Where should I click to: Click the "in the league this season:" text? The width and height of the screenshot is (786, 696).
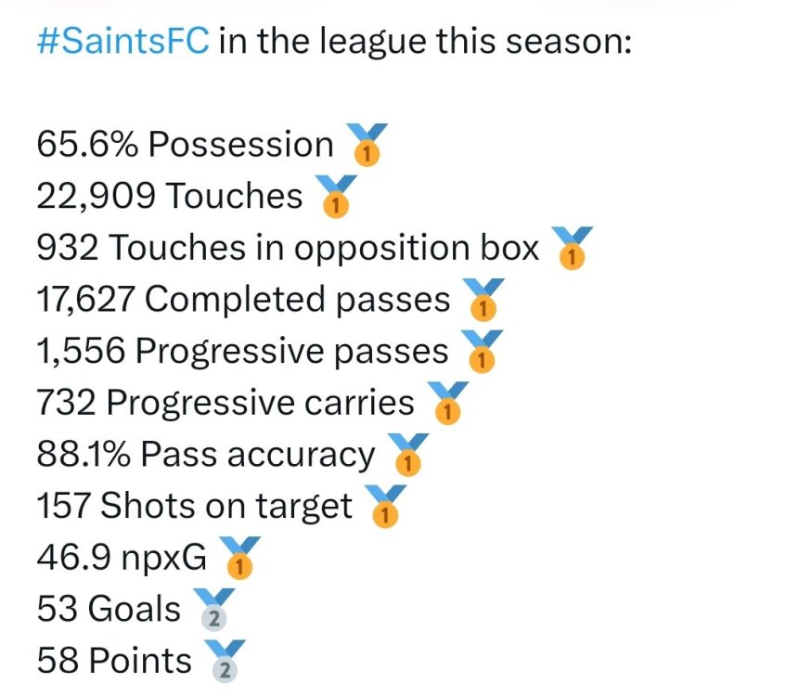[425, 44]
